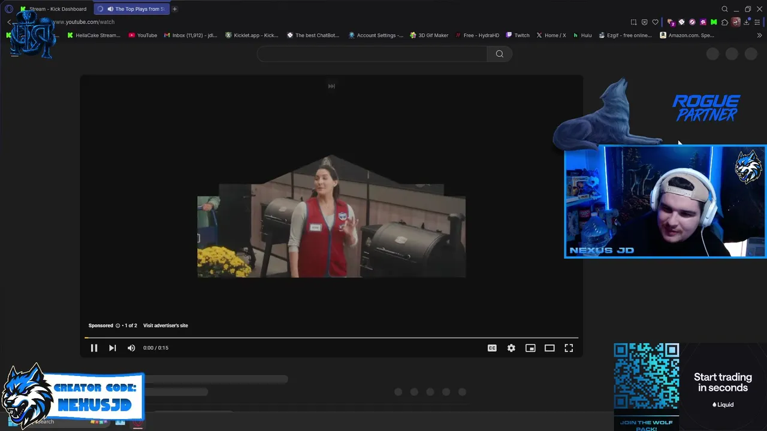Click the snapshot capture icon
Image resolution: width=767 pixels, height=431 pixels.
click(634, 22)
